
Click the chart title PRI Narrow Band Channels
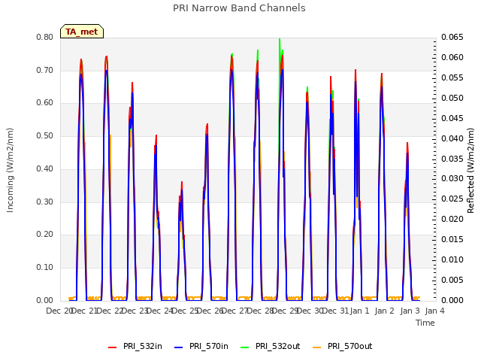(x=239, y=8)
